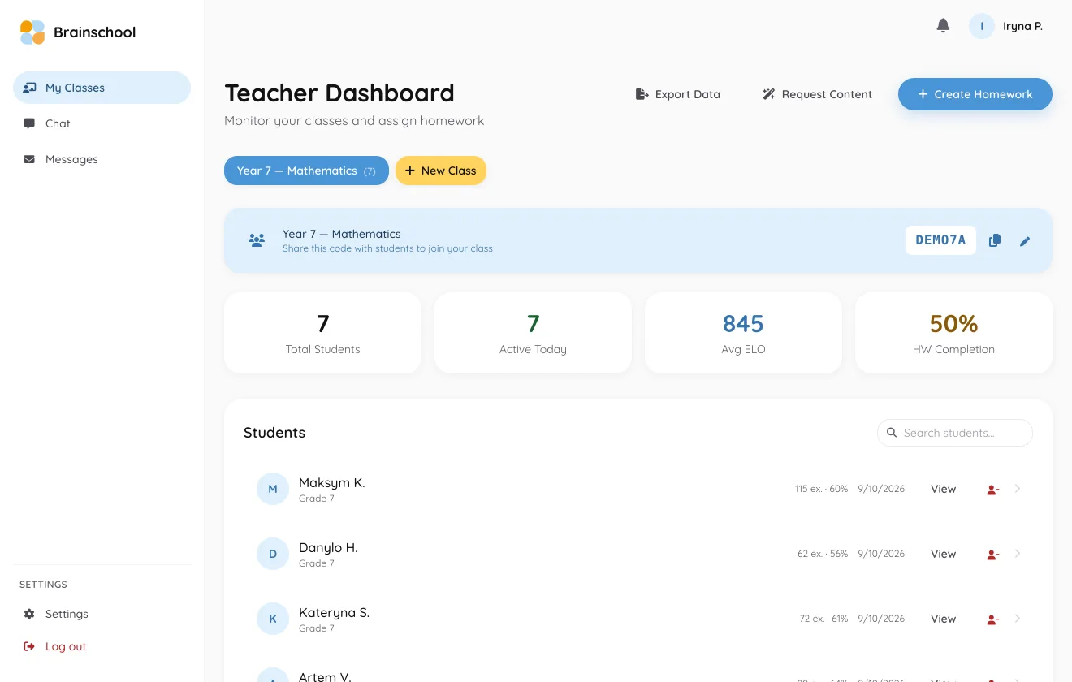Focus the Search students field
Screen dimensions: 1072x682
coord(955,433)
